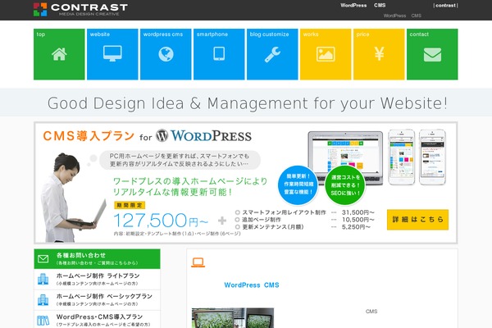Viewport: 492px width, 328px height.
Task: Click the gray WordPress link in header
Action: pyautogui.click(x=394, y=16)
